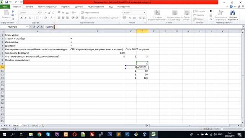This screenshot has width=245, height=138.
Task: Click the Sort and Filter icon
Action: point(220,15)
